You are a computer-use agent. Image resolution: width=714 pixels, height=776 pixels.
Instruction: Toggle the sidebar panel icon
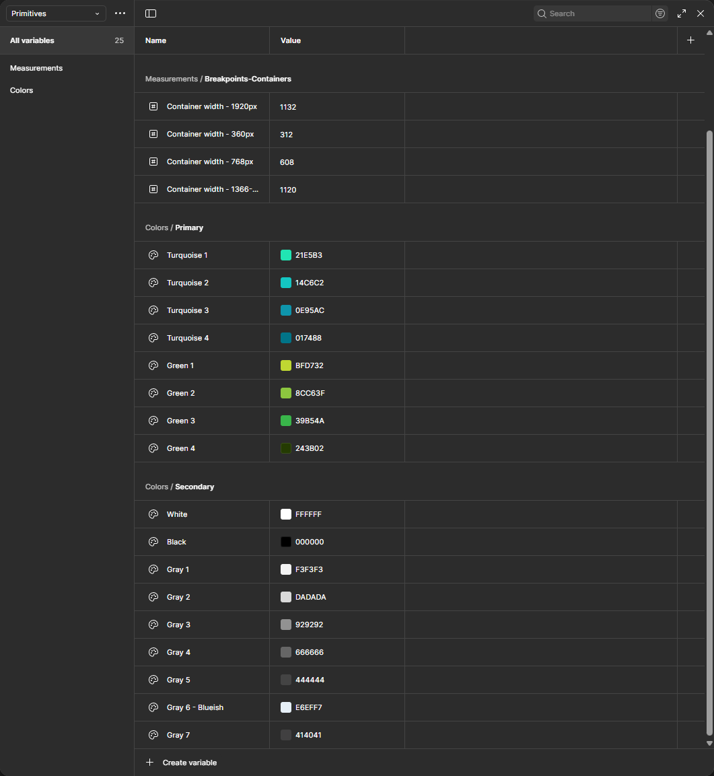pos(151,13)
